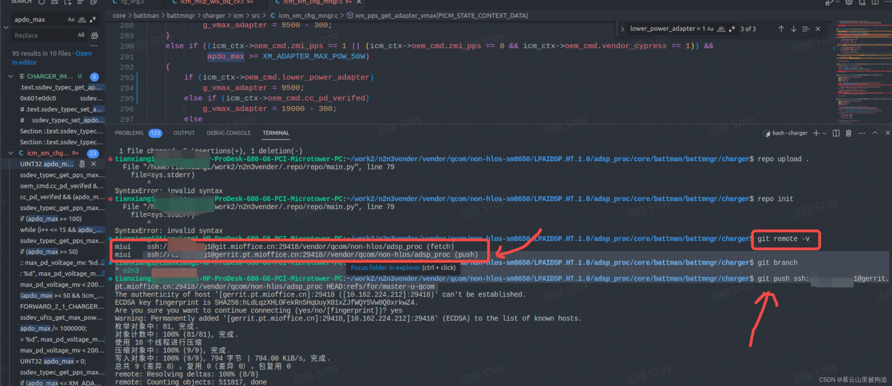The image size is (892, 386).
Task: Click Find in Selection icon in find widget
Action: (805, 29)
